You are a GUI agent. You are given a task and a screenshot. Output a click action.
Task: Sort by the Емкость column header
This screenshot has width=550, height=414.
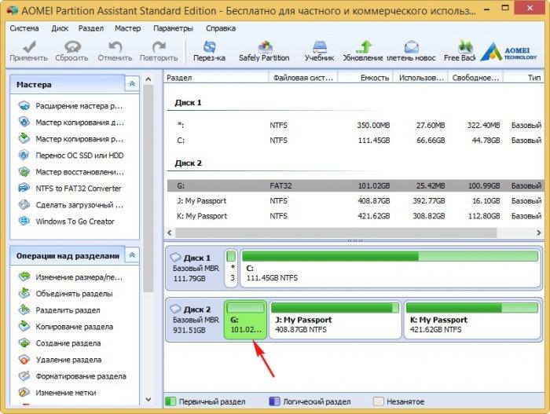click(x=365, y=78)
